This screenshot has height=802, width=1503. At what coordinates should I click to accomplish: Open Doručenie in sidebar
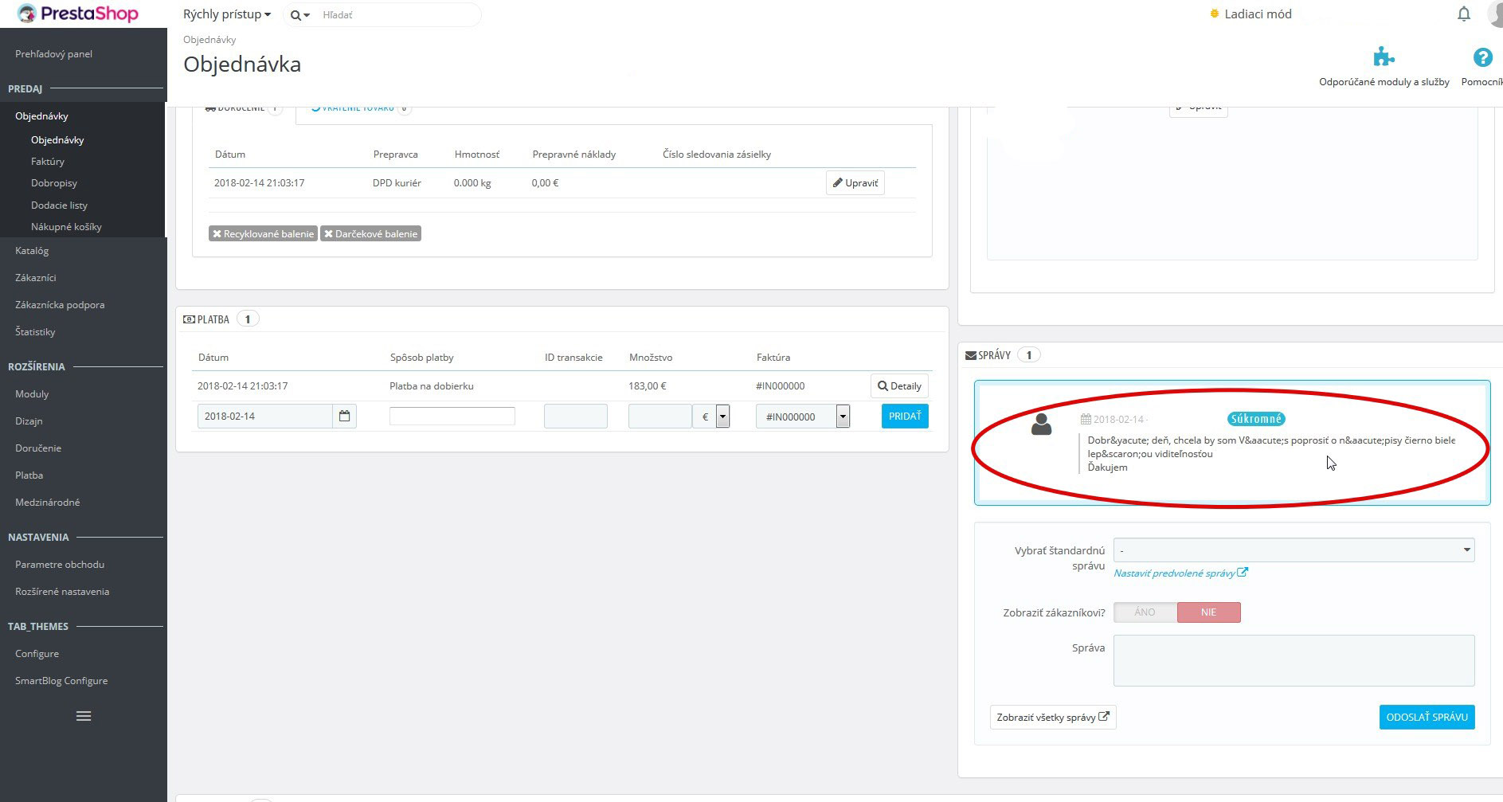38,448
